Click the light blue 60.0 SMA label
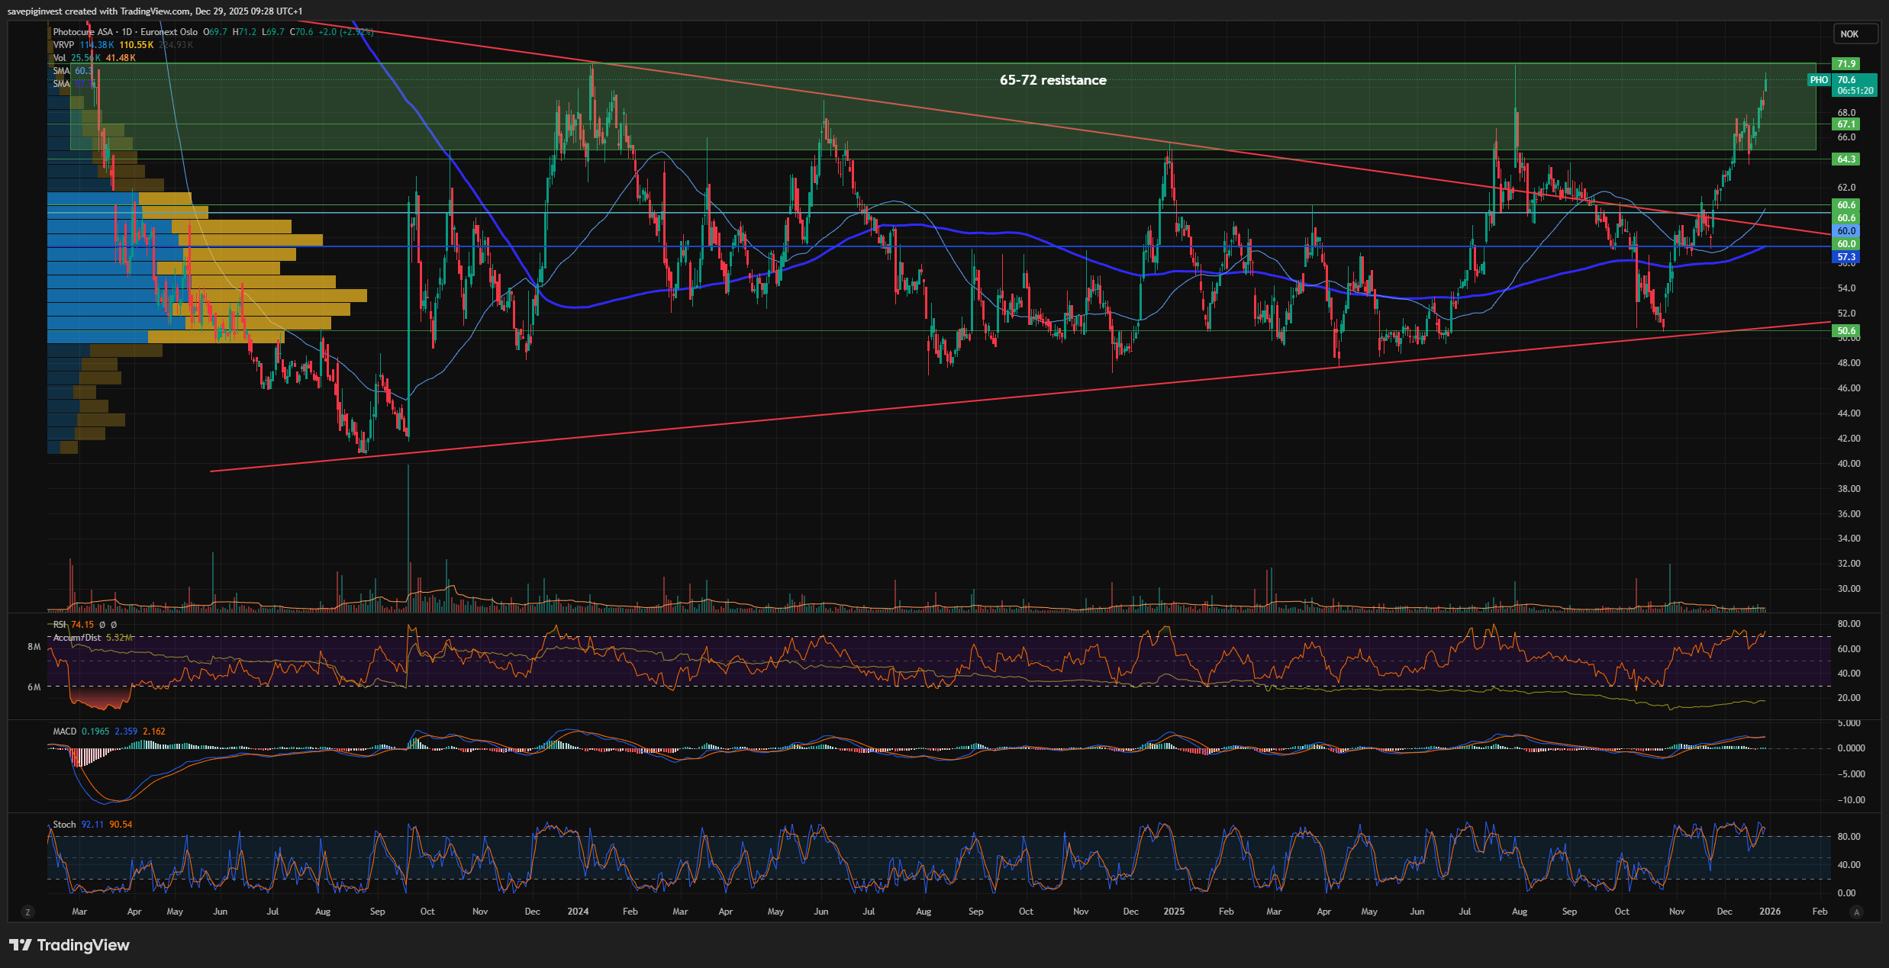The width and height of the screenshot is (1889, 968). [x=1846, y=231]
